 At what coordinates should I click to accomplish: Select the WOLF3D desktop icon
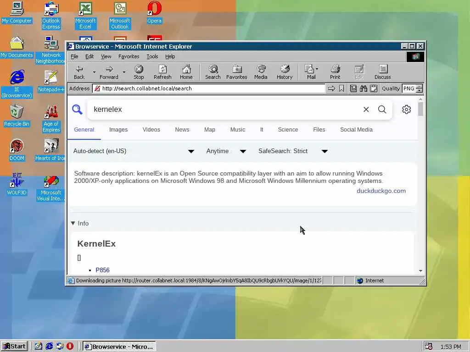point(17,184)
